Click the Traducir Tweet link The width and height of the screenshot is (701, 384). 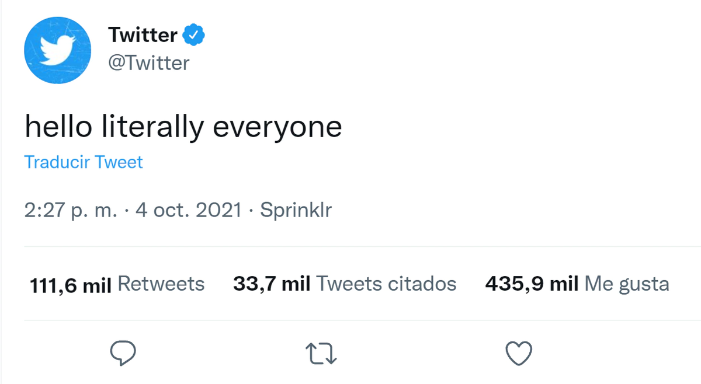click(x=84, y=162)
